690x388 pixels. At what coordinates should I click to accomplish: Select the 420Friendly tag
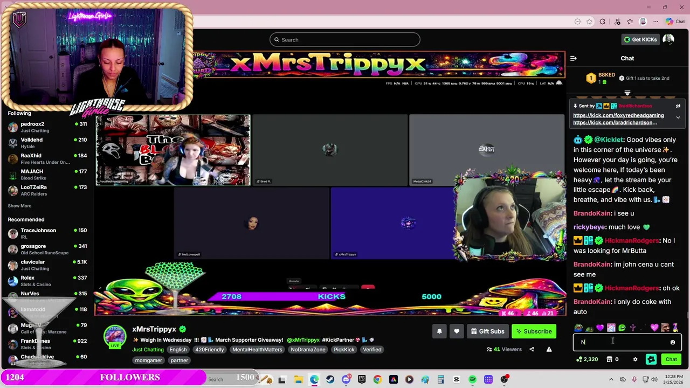coord(209,350)
